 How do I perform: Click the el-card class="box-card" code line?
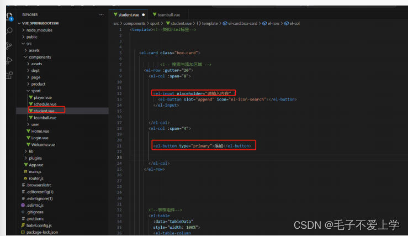click(x=169, y=53)
